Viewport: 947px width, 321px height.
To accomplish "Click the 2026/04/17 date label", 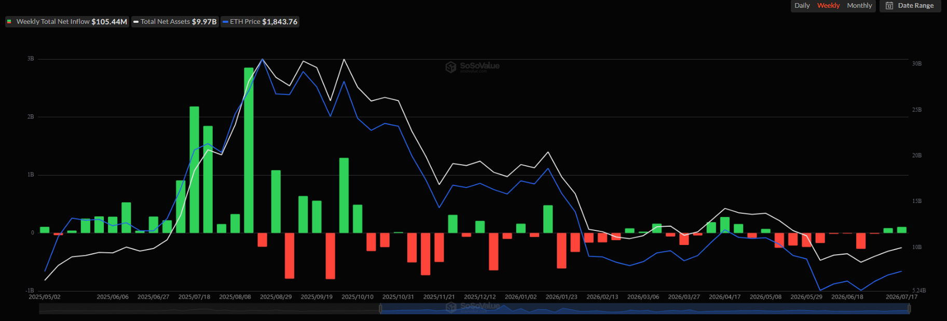I will coord(725,297).
